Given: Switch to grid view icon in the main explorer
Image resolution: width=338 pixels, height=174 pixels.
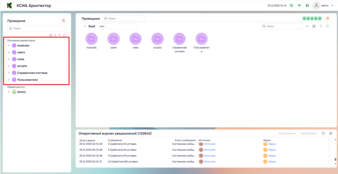Looking at the screenshot, I should click(x=314, y=26).
